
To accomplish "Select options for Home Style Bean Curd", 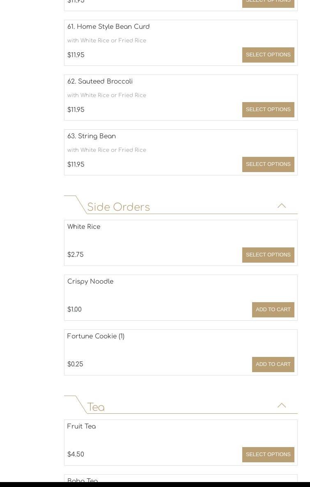I will pyautogui.click(x=268, y=55).
